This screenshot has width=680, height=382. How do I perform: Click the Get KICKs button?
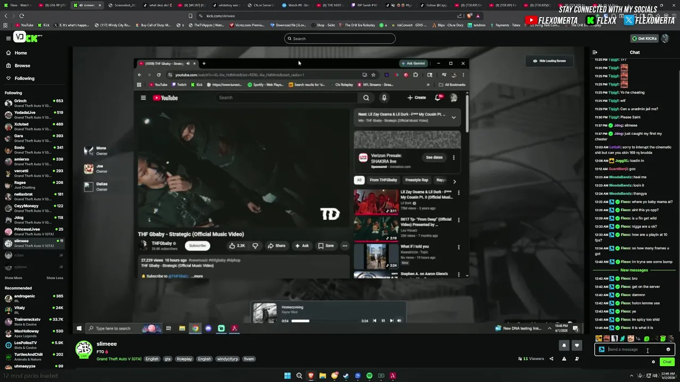tap(644, 38)
